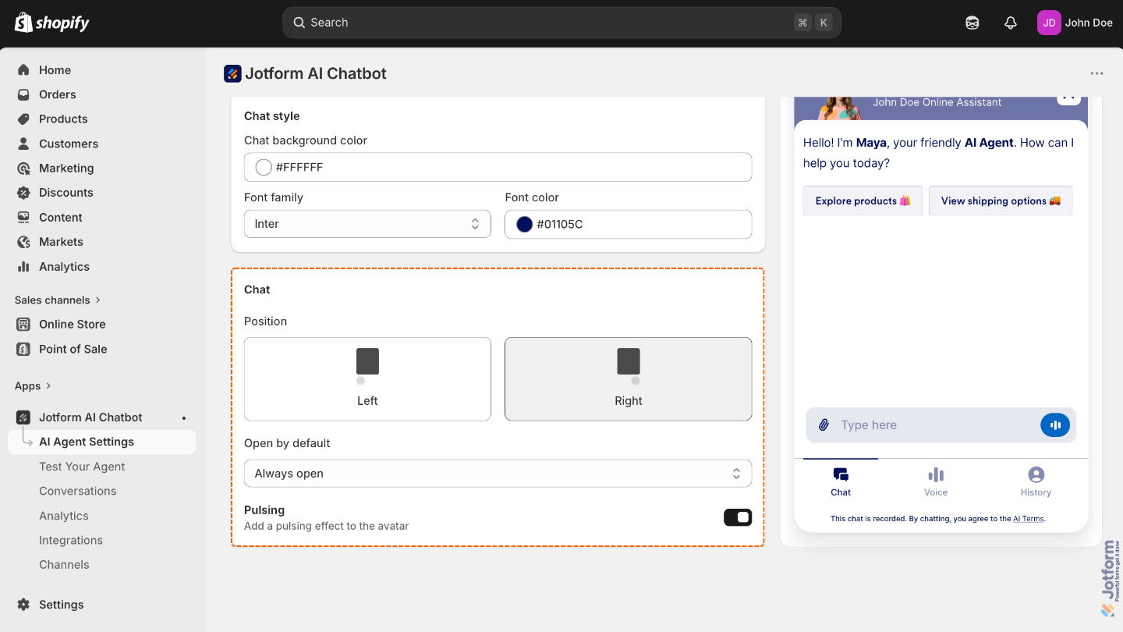Open the AI Terms link
1123x632 pixels.
point(1029,518)
